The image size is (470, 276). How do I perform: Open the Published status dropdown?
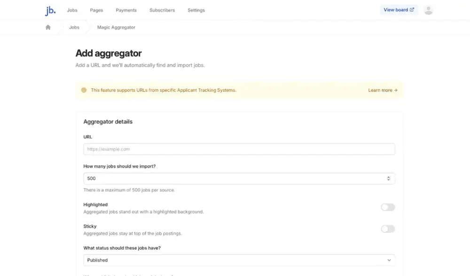(239, 260)
